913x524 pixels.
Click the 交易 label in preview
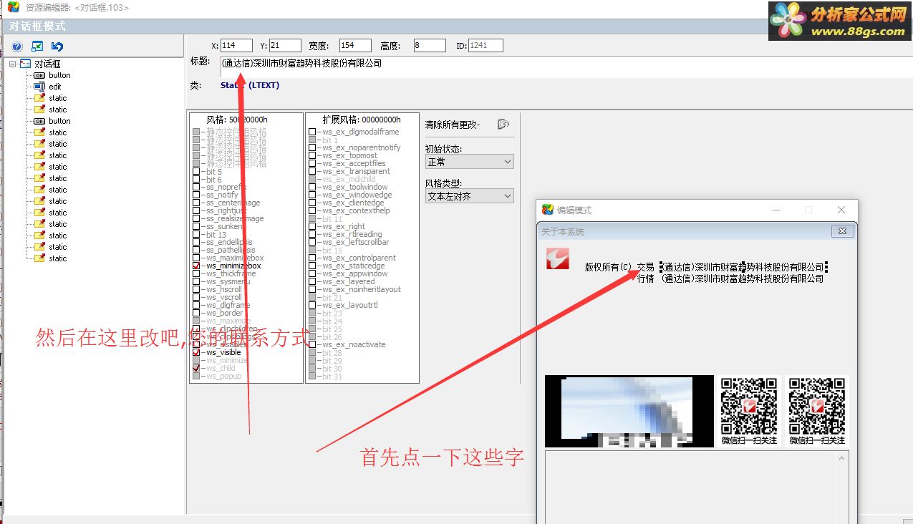point(646,267)
